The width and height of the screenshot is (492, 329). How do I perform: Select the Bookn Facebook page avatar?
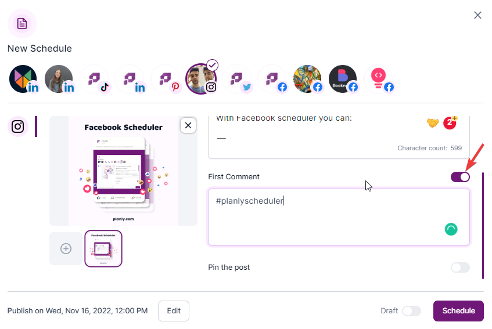point(343,79)
